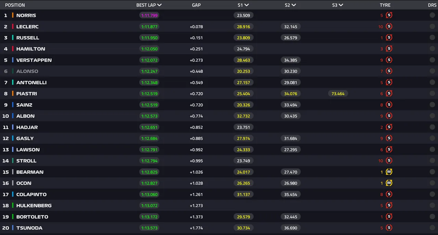438x235 pixels.
Task: Click the DRS indicator for Tsunoda
Action: (432, 228)
